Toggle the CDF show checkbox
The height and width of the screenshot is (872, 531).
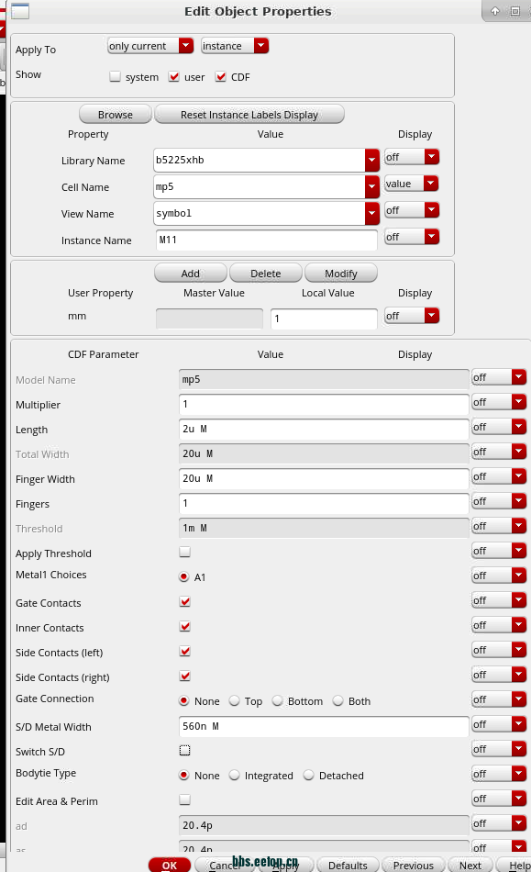pos(220,77)
